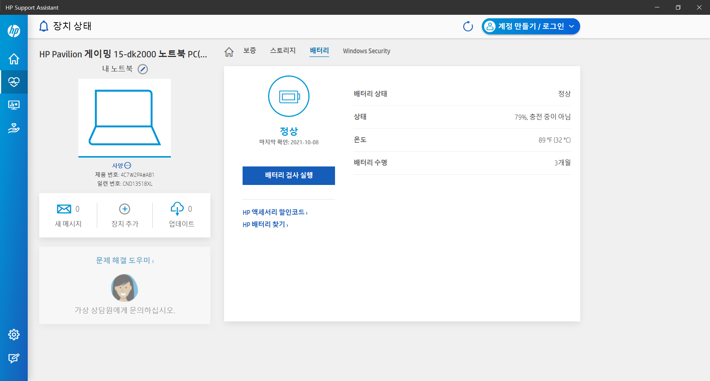Click the 사양 specifications link

pyautogui.click(x=118, y=165)
